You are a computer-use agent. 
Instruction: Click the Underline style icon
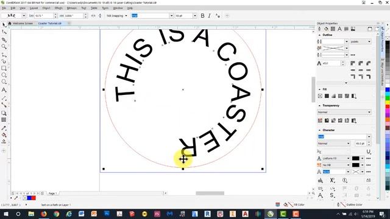(x=369, y=151)
